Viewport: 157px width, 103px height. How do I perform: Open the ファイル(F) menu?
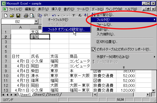pyautogui.click(x=15, y=9)
